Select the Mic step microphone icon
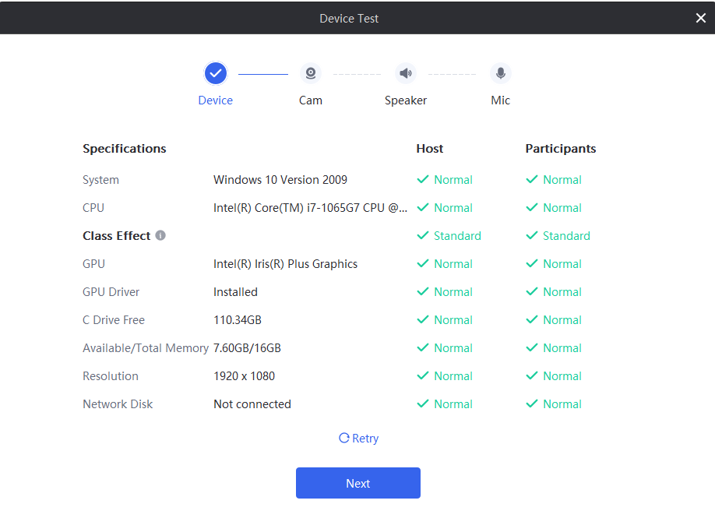The width and height of the screenshot is (715, 511). pos(501,73)
